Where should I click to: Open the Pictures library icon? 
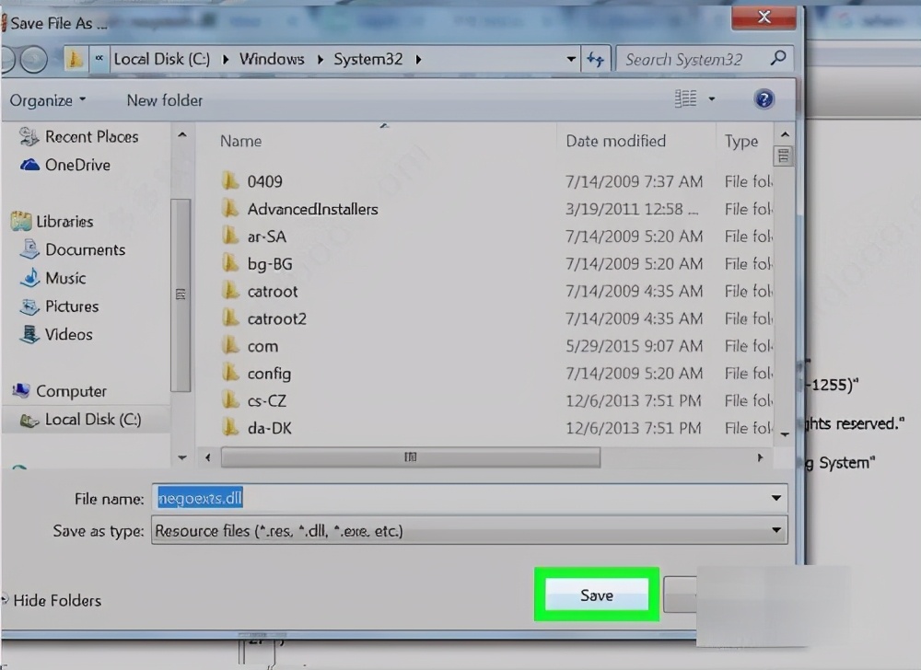(30, 306)
